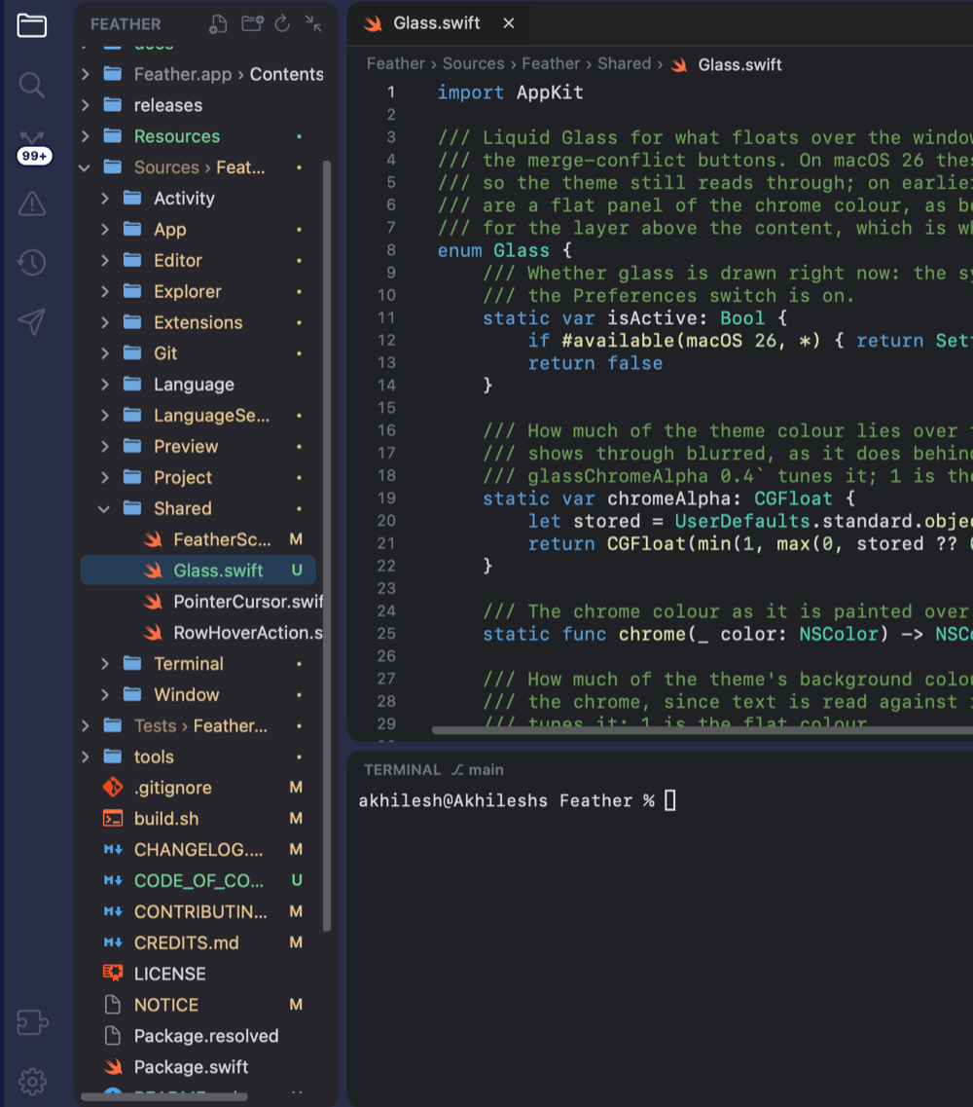
Task: Select the Glass.swift editor tab
Action: 438,23
